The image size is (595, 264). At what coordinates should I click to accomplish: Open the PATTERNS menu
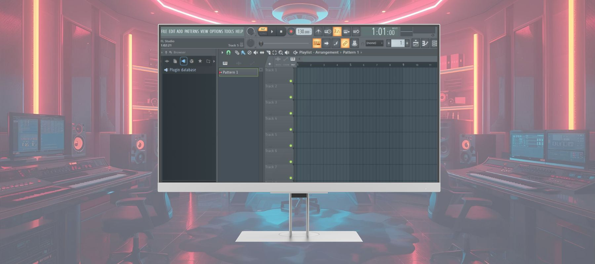(191, 31)
